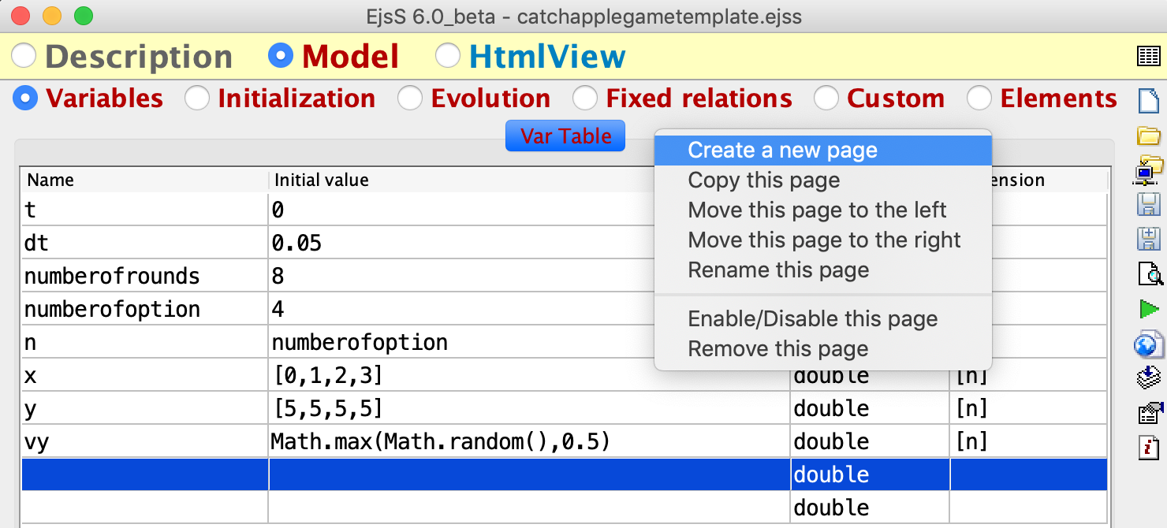Screen dimensions: 1167x528
Task: Click the Name column header
Action: tap(144, 180)
